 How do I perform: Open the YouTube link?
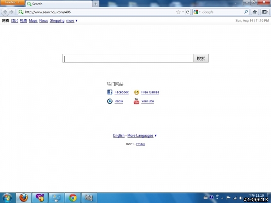click(147, 101)
